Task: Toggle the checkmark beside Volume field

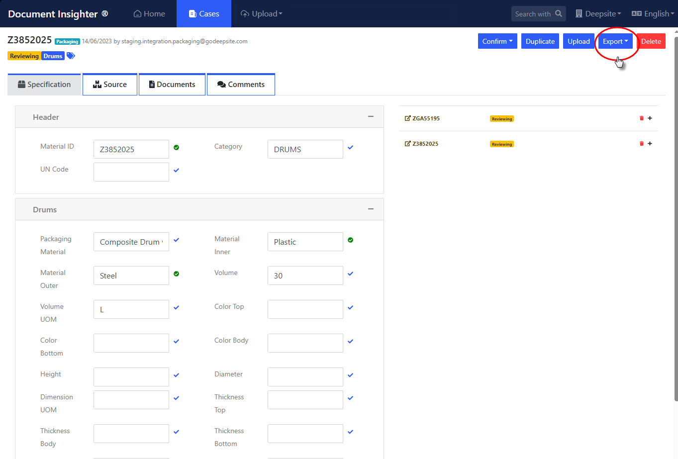Action: tap(351, 274)
